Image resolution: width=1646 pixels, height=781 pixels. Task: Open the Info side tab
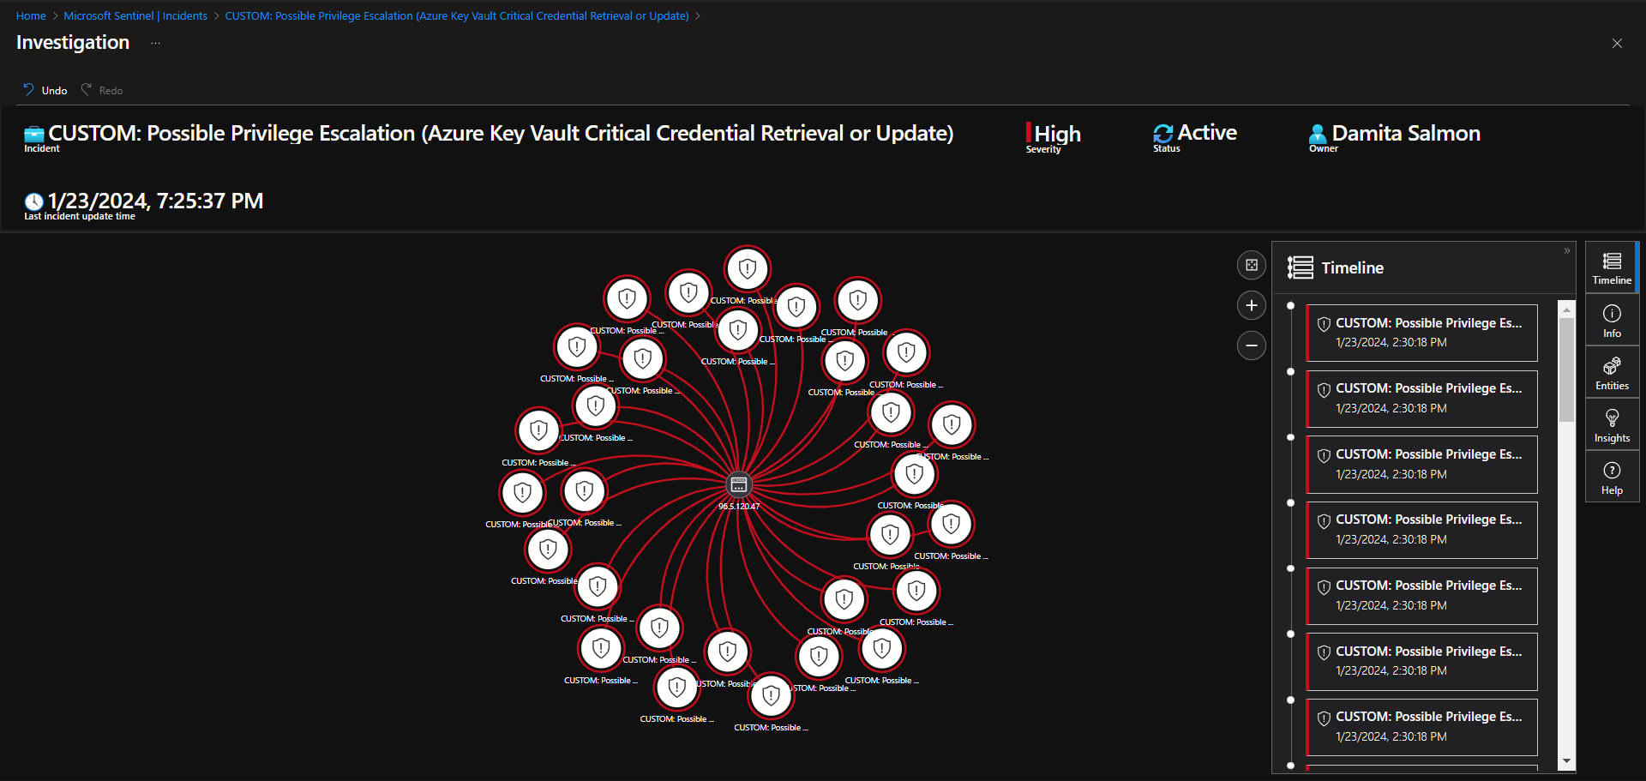[x=1612, y=321]
